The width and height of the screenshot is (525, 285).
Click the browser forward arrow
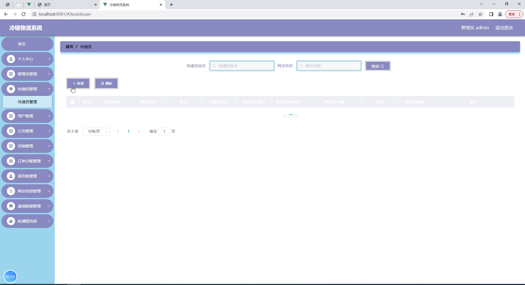tap(15, 14)
